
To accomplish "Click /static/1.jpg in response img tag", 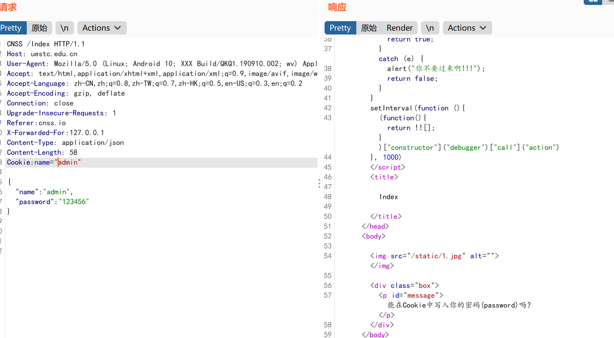I will 436,256.
